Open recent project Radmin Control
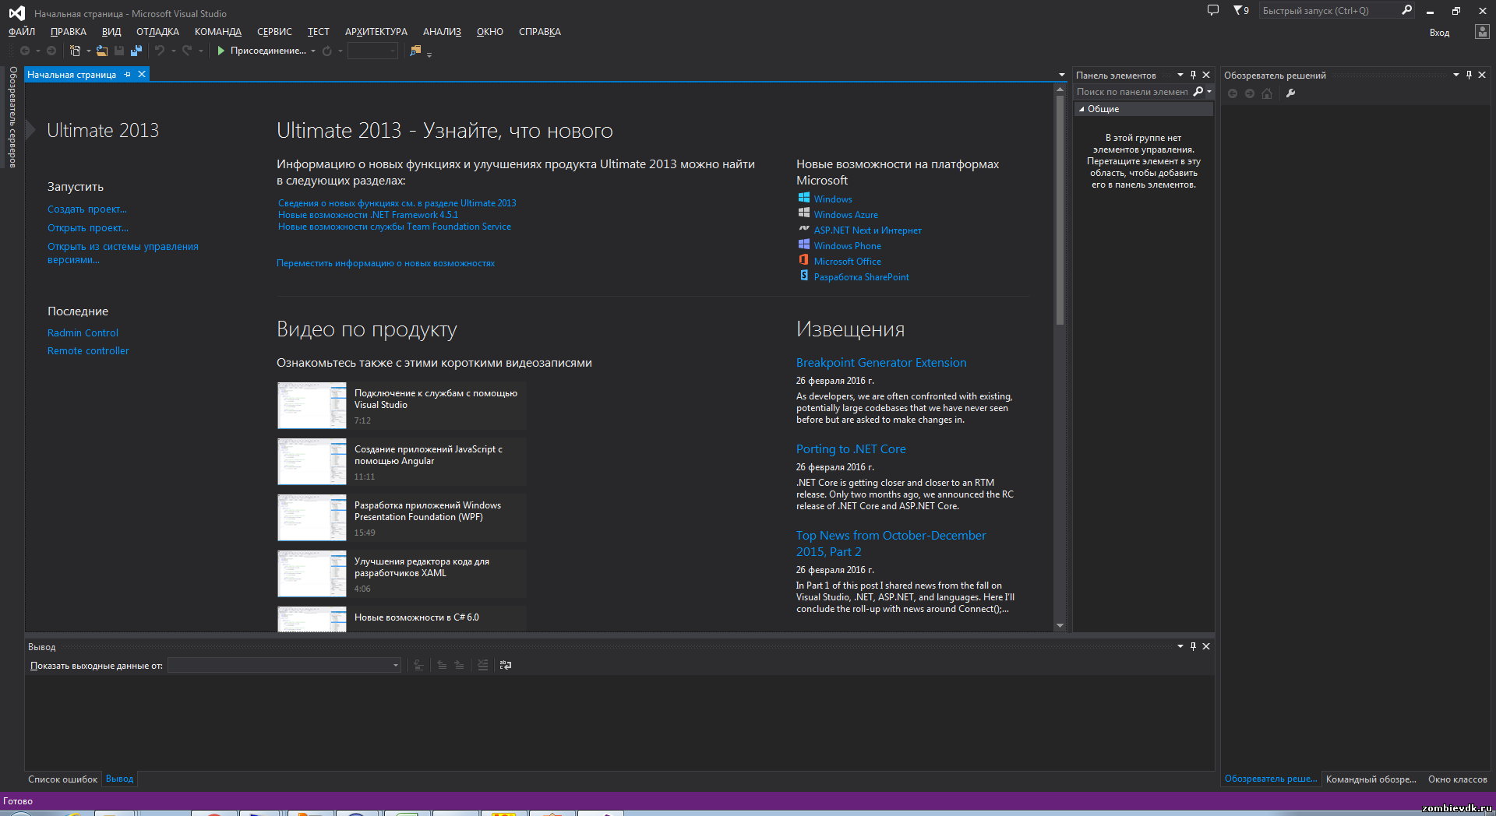Image resolution: width=1496 pixels, height=816 pixels. [x=83, y=332]
